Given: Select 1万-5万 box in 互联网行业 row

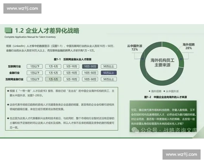Looking at the screenshot, I should tap(53, 67).
